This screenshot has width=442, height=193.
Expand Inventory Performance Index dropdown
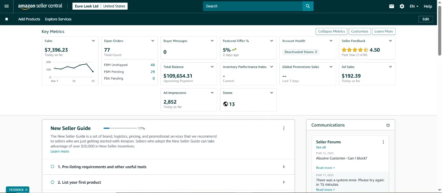[x=271, y=67]
